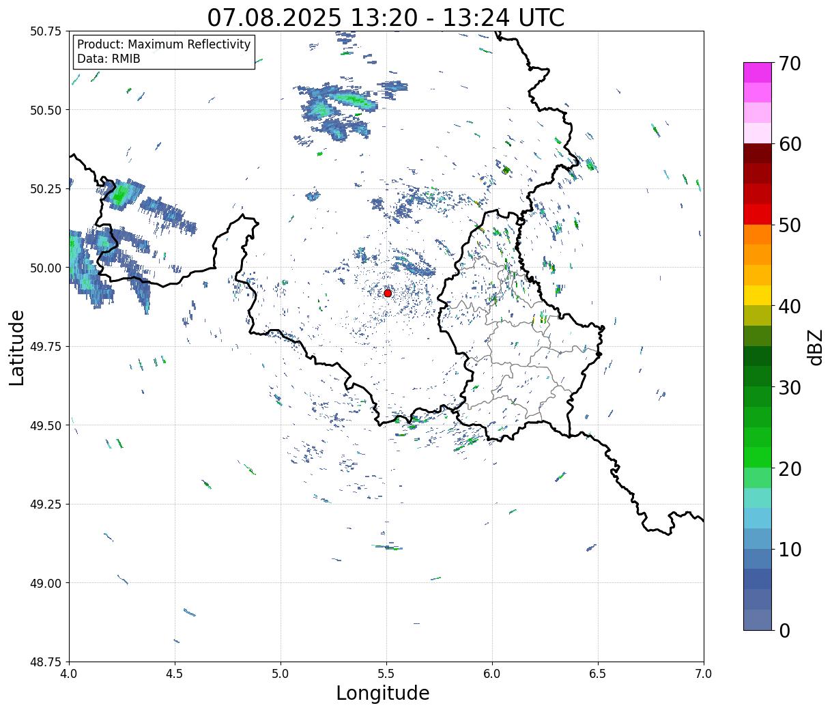Image resolution: width=832 pixels, height=710 pixels.
Task: Click latitude tick label '50.25'
Action: tap(46, 189)
